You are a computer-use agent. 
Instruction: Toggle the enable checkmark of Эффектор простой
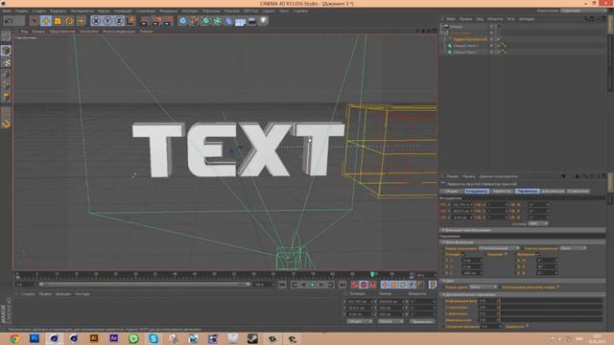click(499, 39)
